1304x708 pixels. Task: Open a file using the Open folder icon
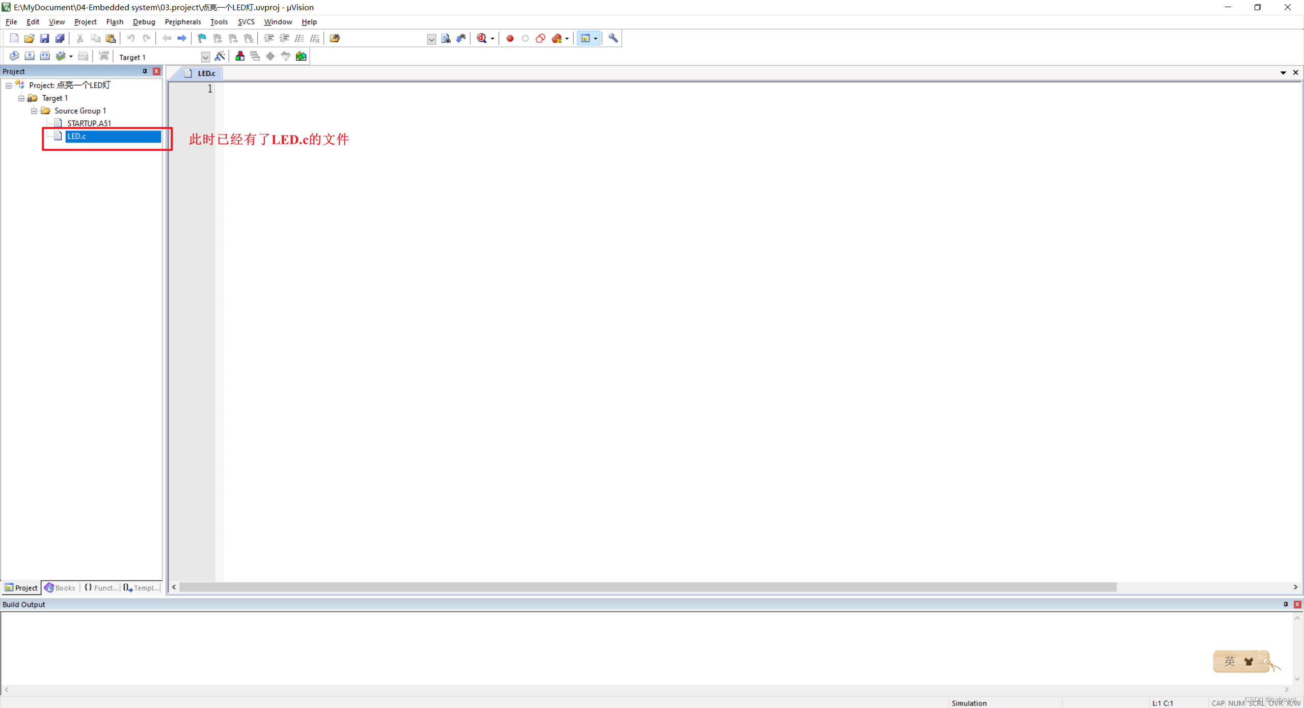(29, 38)
